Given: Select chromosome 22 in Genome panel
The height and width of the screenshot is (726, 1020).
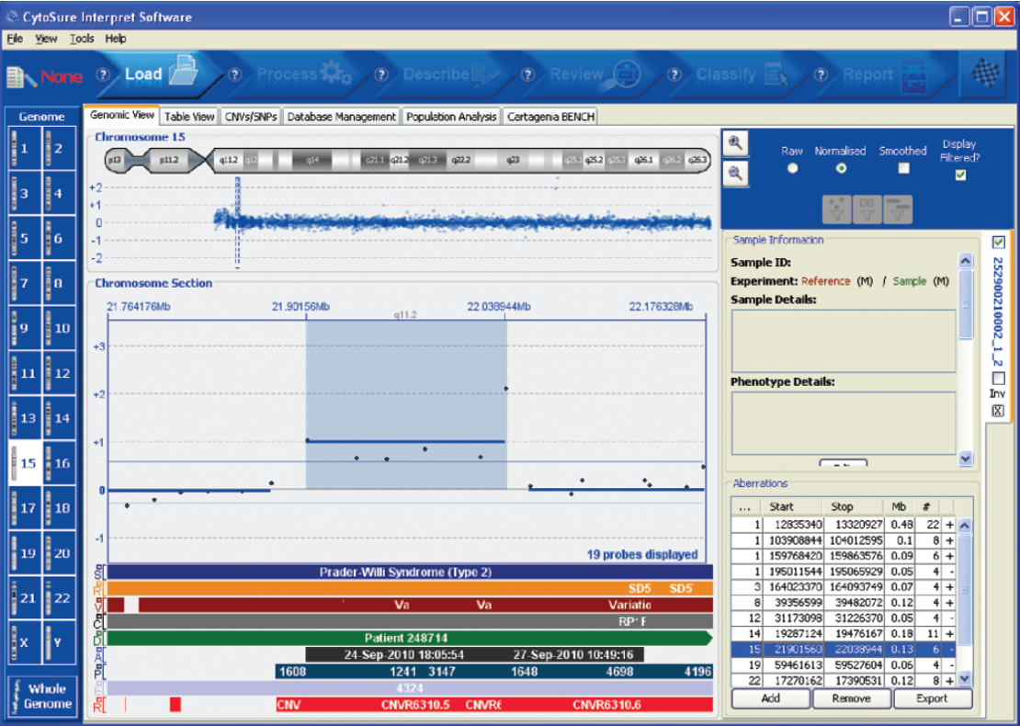Looking at the screenshot, I should [x=60, y=597].
